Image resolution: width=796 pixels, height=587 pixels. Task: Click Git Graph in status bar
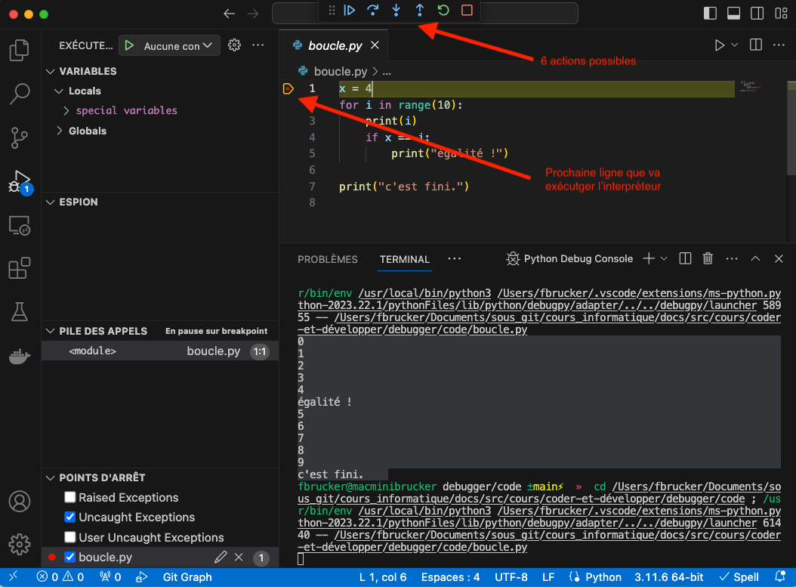point(187,577)
